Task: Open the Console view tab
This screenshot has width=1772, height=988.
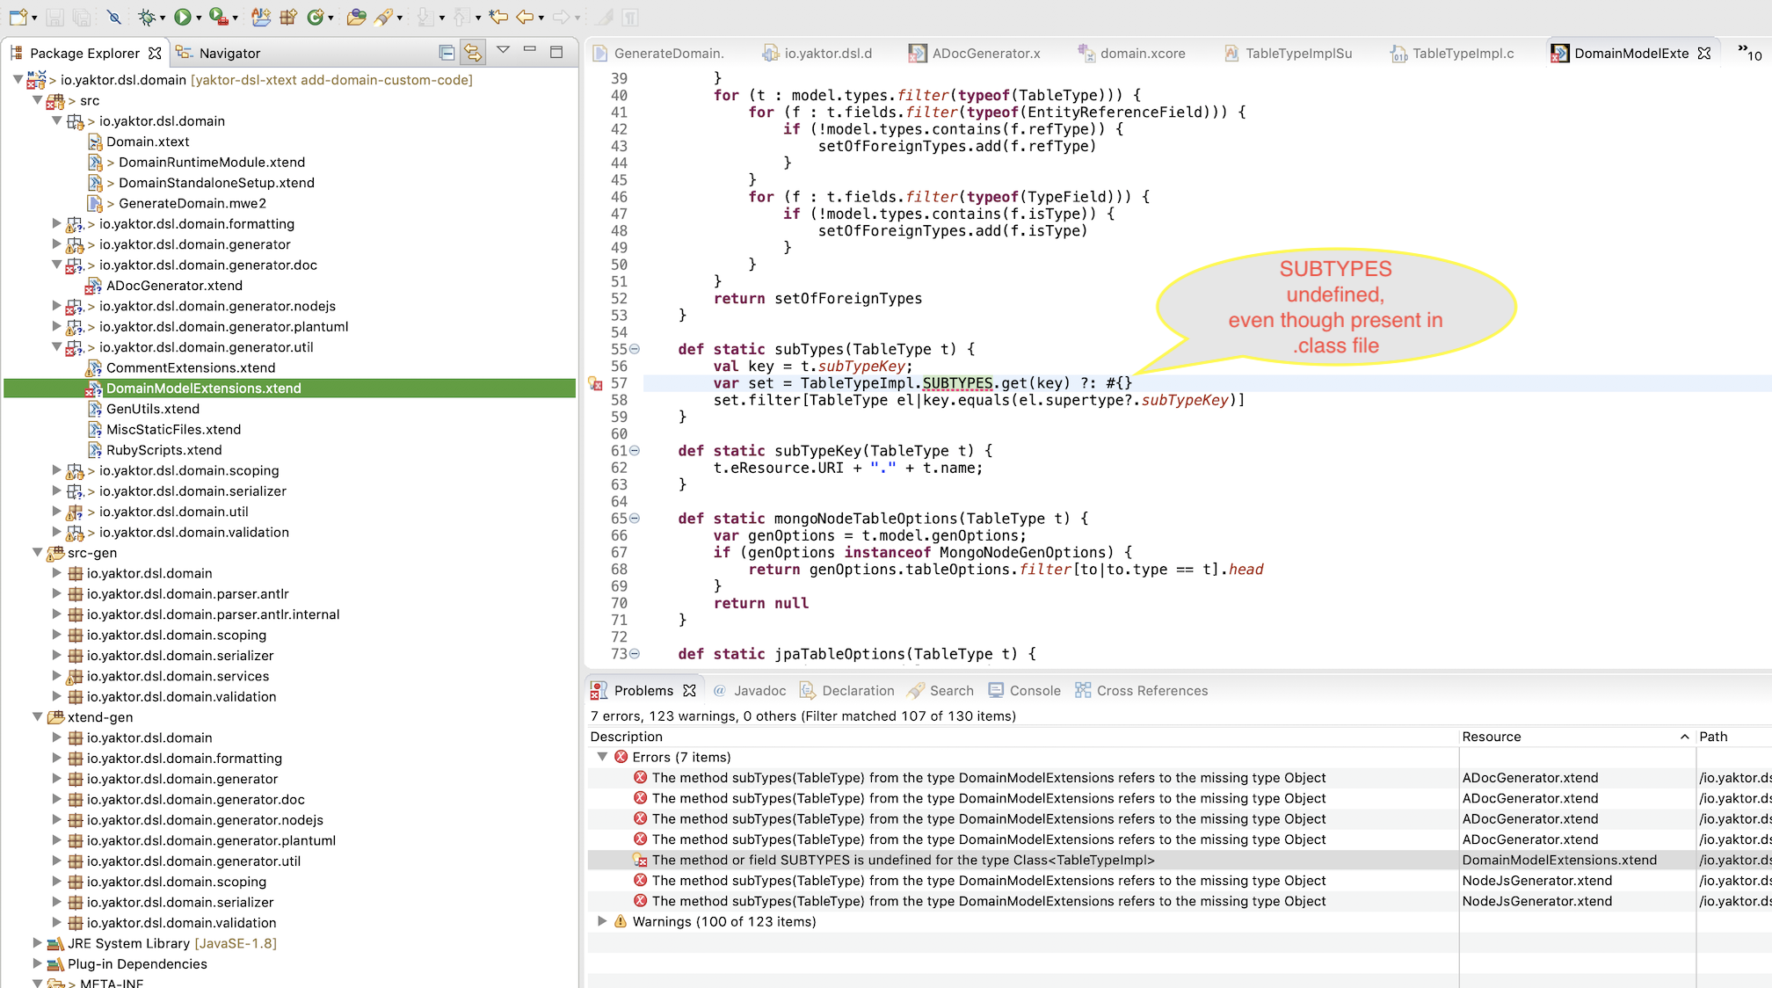Action: coord(1024,691)
